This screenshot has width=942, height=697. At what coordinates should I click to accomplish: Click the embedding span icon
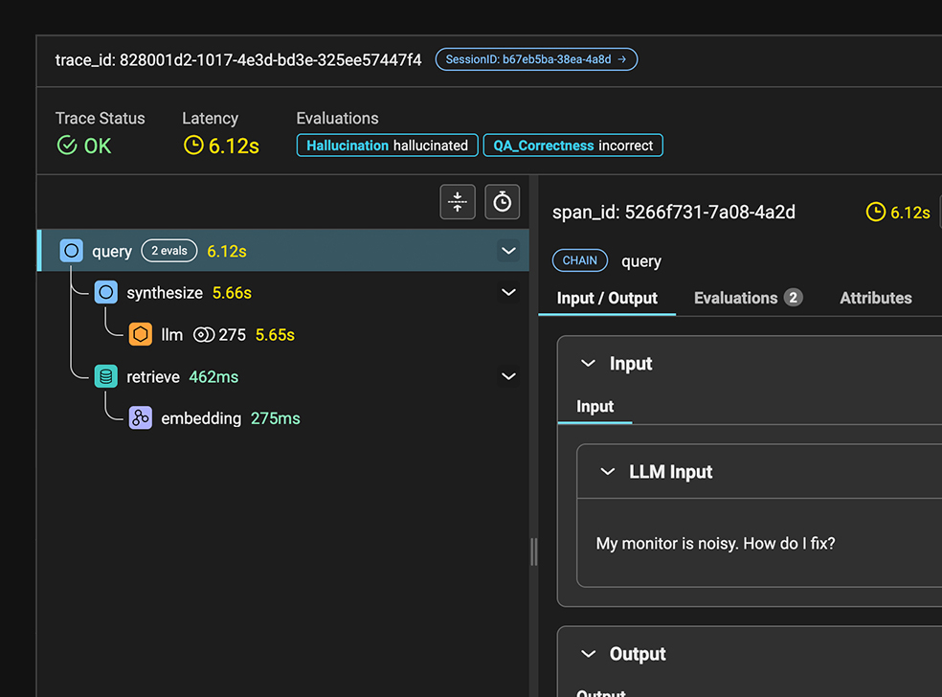(x=141, y=418)
